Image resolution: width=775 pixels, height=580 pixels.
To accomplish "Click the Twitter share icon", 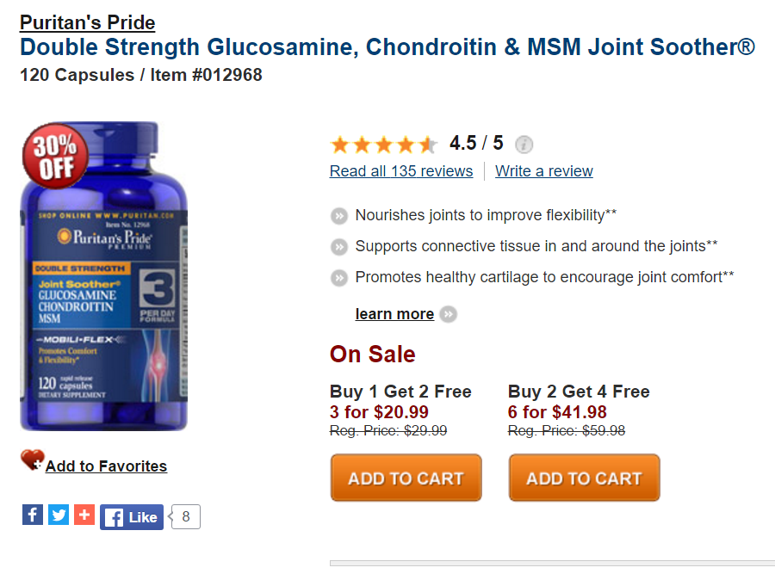I will pos(59,515).
